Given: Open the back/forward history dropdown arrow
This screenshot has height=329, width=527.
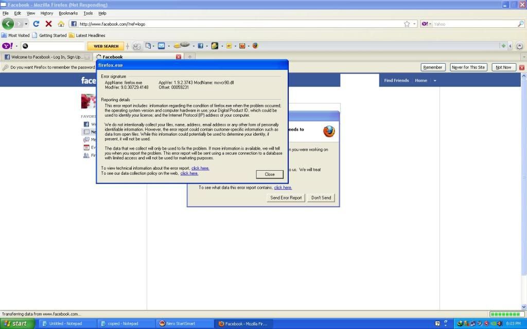Looking at the screenshot, I should coord(26,24).
